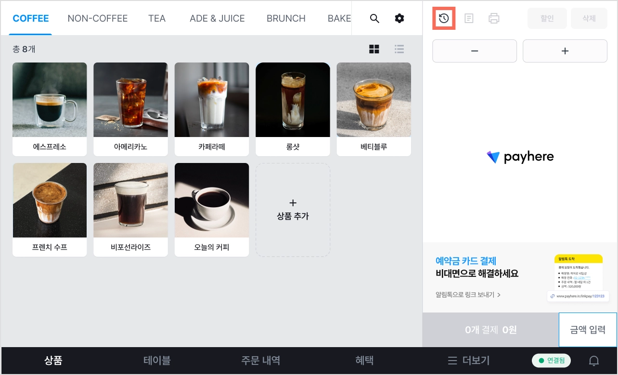Switch to the BRUNCH tab
Viewport: 618px width, 375px height.
[286, 18]
